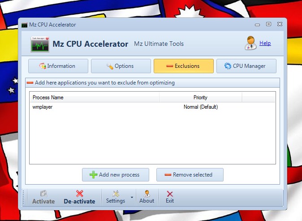
Task: Maximize the Mz CPU Accelerator window
Action: [268, 24]
